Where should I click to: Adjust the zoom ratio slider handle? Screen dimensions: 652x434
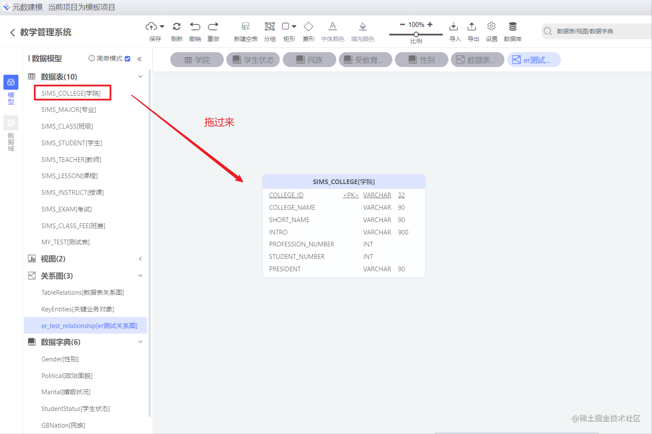point(416,35)
